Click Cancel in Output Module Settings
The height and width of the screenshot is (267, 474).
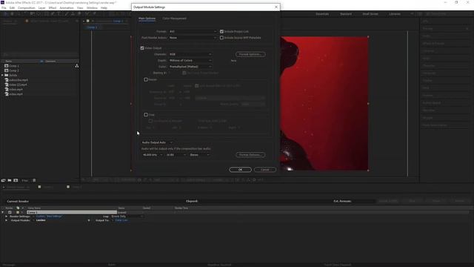[265, 170]
